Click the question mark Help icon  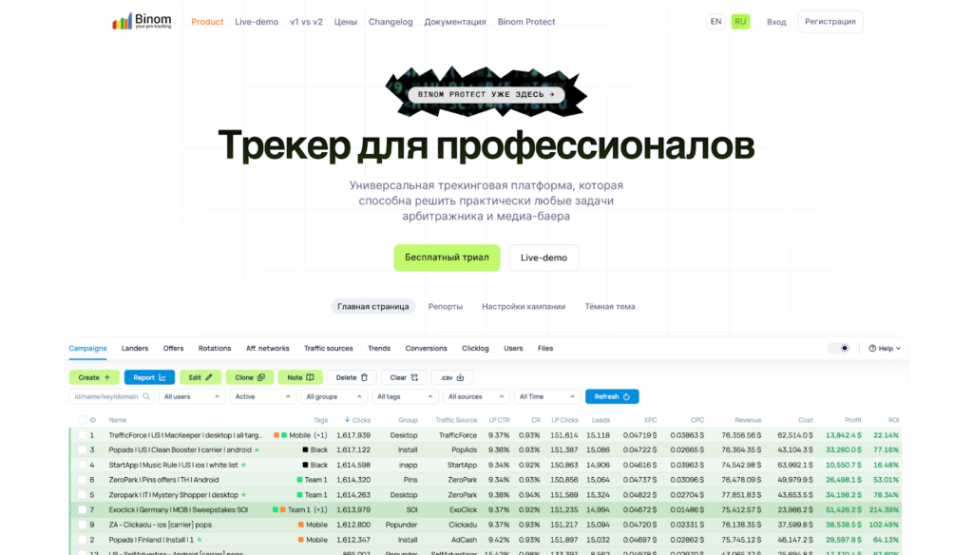872,348
